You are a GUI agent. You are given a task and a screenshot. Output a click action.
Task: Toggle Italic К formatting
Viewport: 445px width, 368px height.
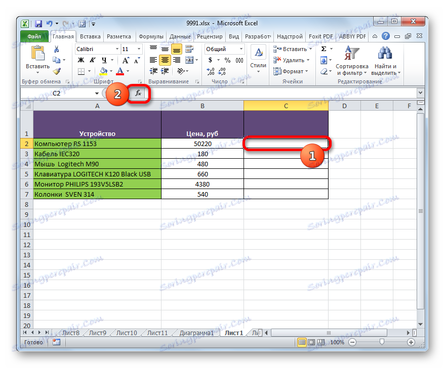pyautogui.click(x=93, y=60)
